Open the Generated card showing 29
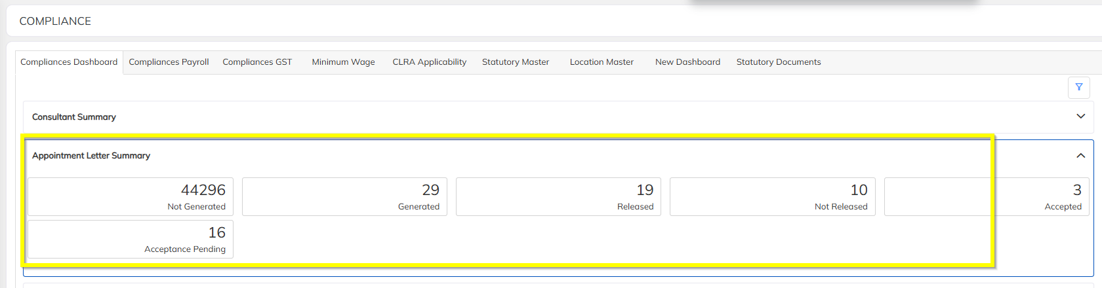Screen dimensions: 1102x288 pos(344,197)
